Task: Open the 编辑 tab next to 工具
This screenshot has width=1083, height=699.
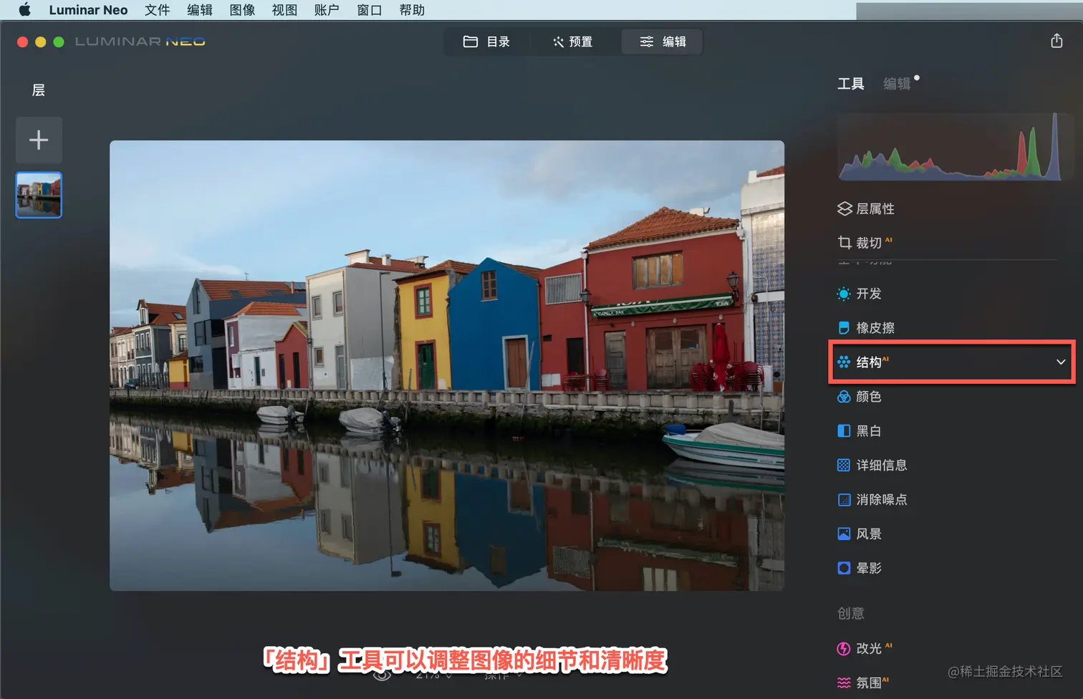Action: 897,84
